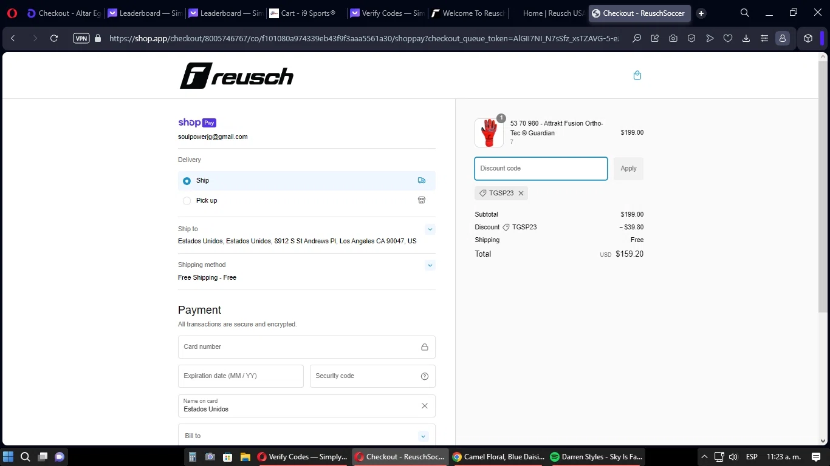Take a snapshot with the camera icon
Viewport: 830px width, 466px height.
[673, 38]
